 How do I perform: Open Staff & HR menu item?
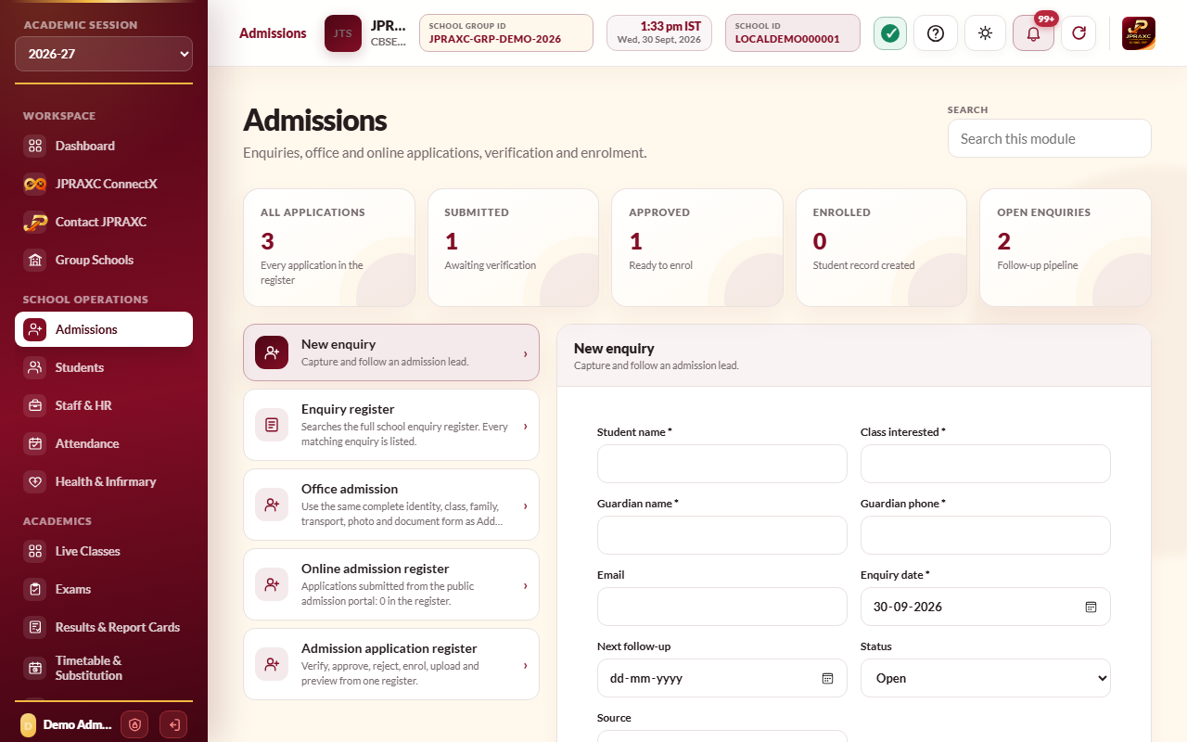coord(104,405)
